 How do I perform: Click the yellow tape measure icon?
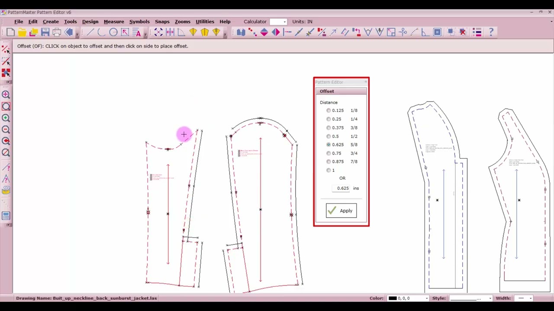pyautogui.click(x=6, y=190)
